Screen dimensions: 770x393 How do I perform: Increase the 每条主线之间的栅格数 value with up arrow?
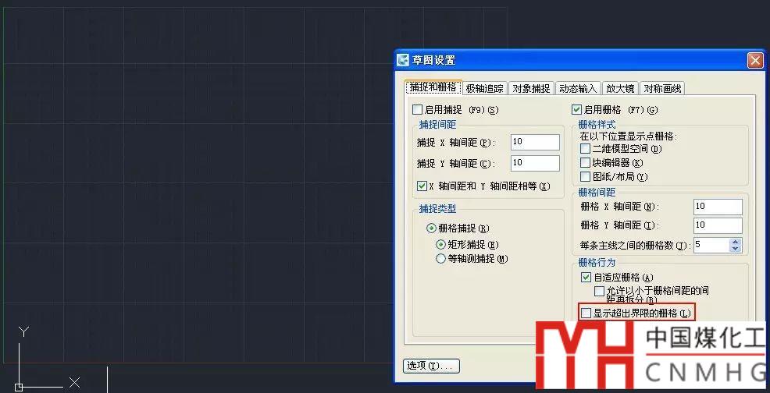(735, 242)
